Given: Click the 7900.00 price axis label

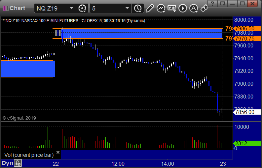Looking at the screenshot, I should 244,84.
